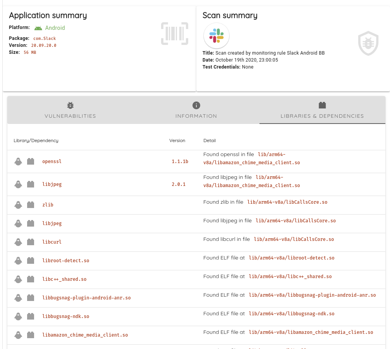The image size is (390, 349).
Task: Click the Android platform label
Action: coord(55,28)
